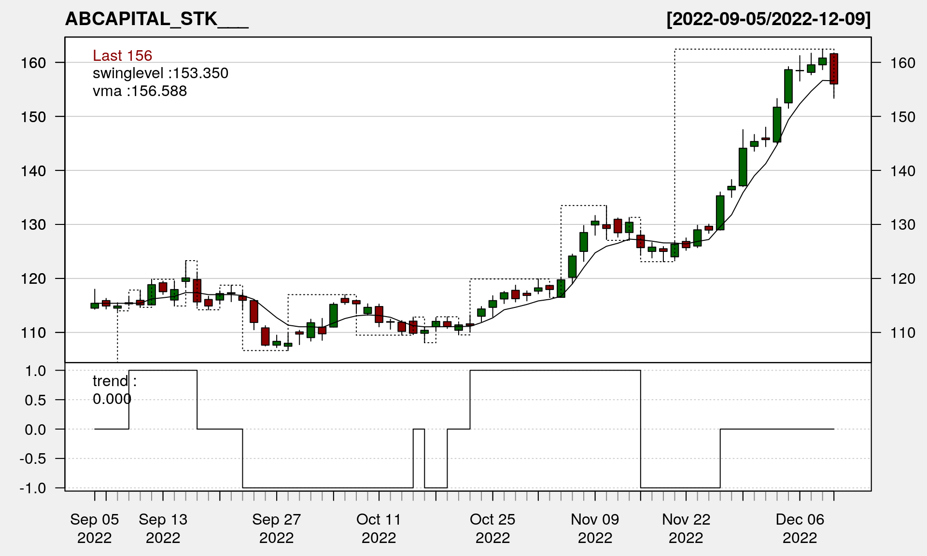Click the 1.0 trend axis label
This screenshot has height=556, width=927.
[36, 371]
